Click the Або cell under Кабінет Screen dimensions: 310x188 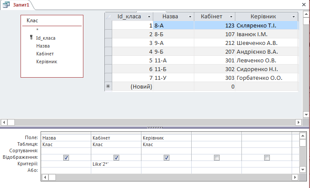coord(116,171)
